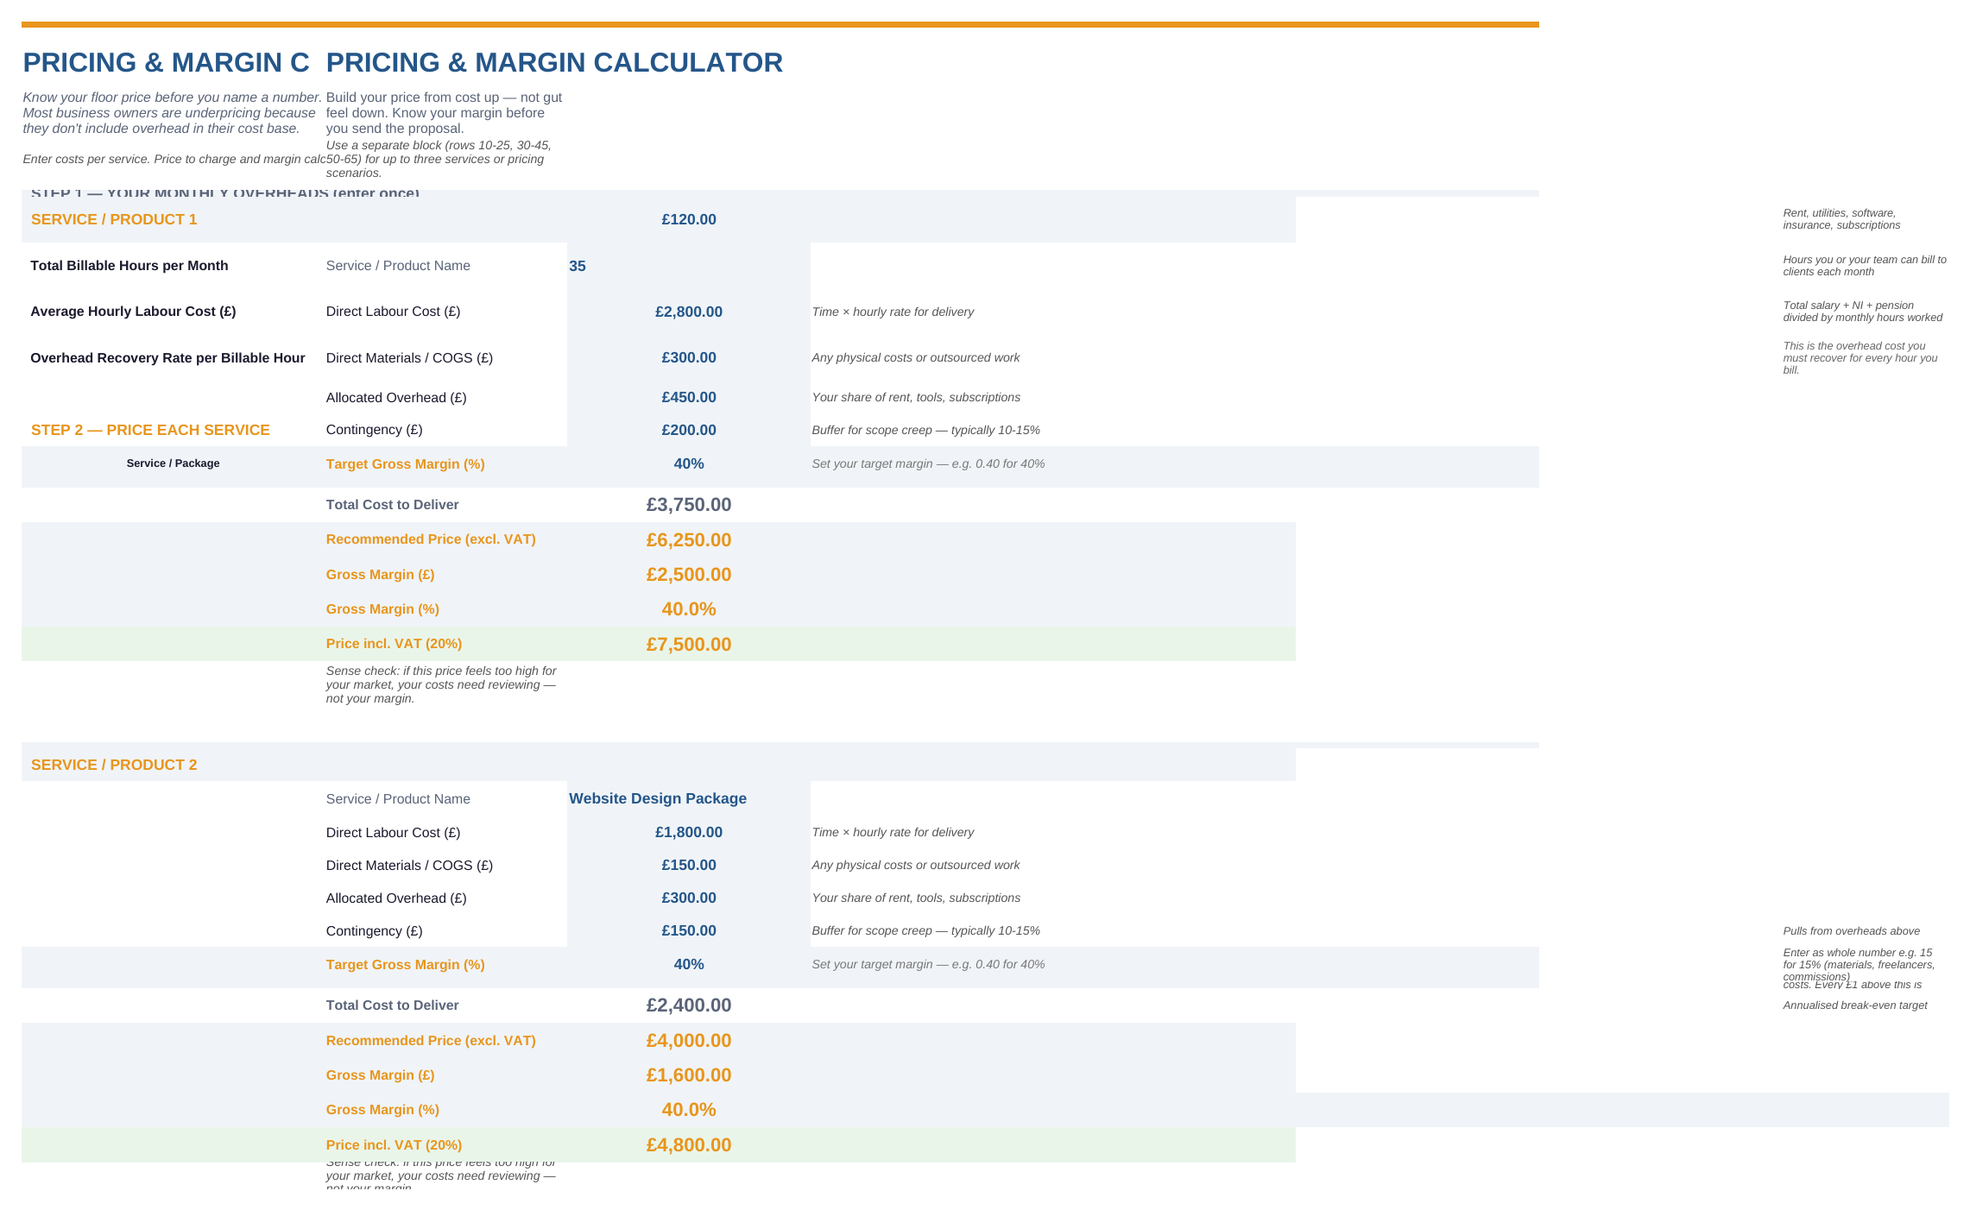1970x1210 pixels.
Task: Click the £2,400.00 total cost value
Action: tap(689, 1005)
